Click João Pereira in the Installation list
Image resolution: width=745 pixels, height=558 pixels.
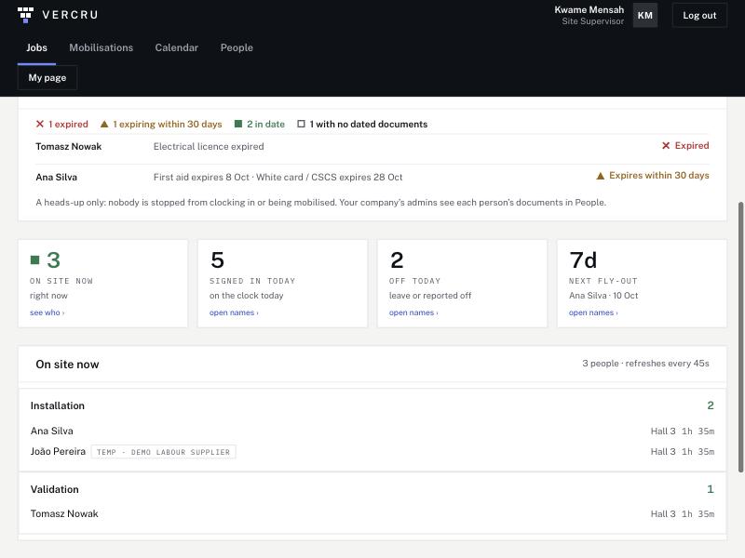pos(58,452)
